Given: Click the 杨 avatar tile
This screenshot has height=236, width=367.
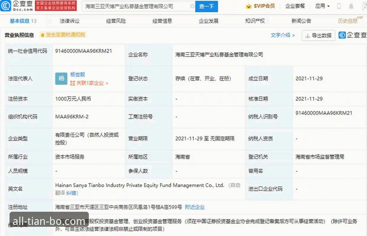Looking at the screenshot, I should pos(61,79).
